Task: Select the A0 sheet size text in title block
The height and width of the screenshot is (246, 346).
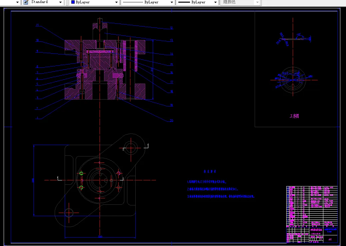Action: click(330, 239)
